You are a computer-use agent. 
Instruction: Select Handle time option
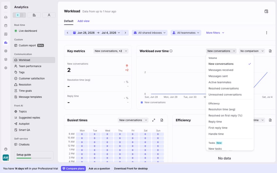click(x=230, y=134)
